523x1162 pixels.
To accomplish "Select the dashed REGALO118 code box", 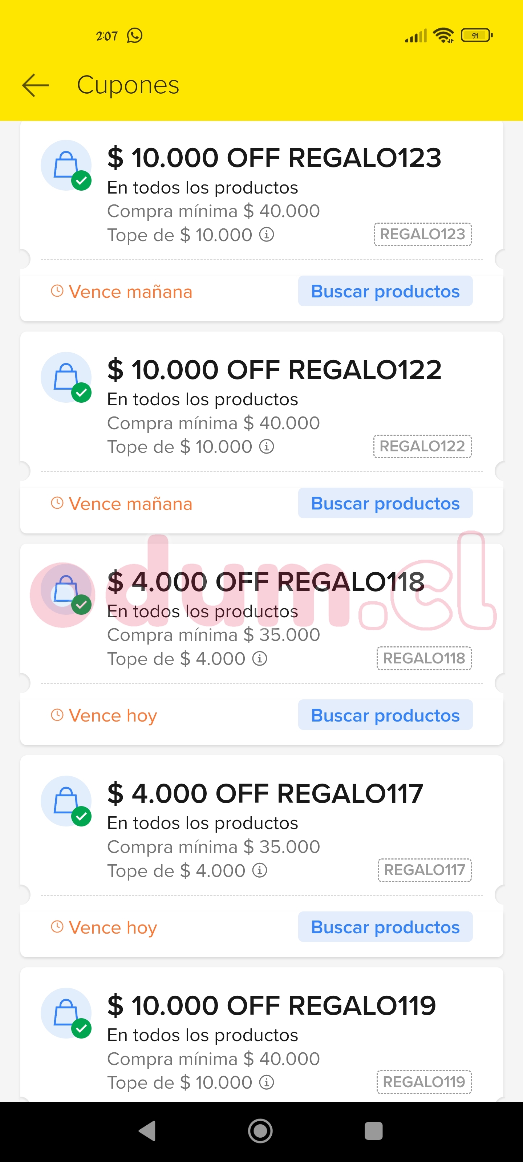I will (424, 658).
